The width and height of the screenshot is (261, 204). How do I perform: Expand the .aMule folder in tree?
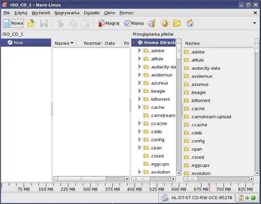[x=140, y=59]
